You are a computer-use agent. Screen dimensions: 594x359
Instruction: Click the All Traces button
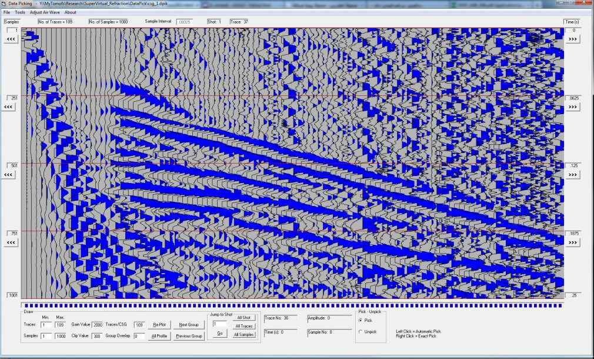pyautogui.click(x=243, y=326)
